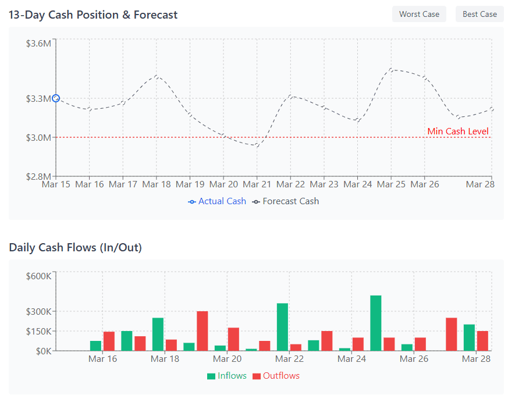Click the forecast peak point at Mar 25
This screenshot has height=402, width=508.
pos(391,70)
